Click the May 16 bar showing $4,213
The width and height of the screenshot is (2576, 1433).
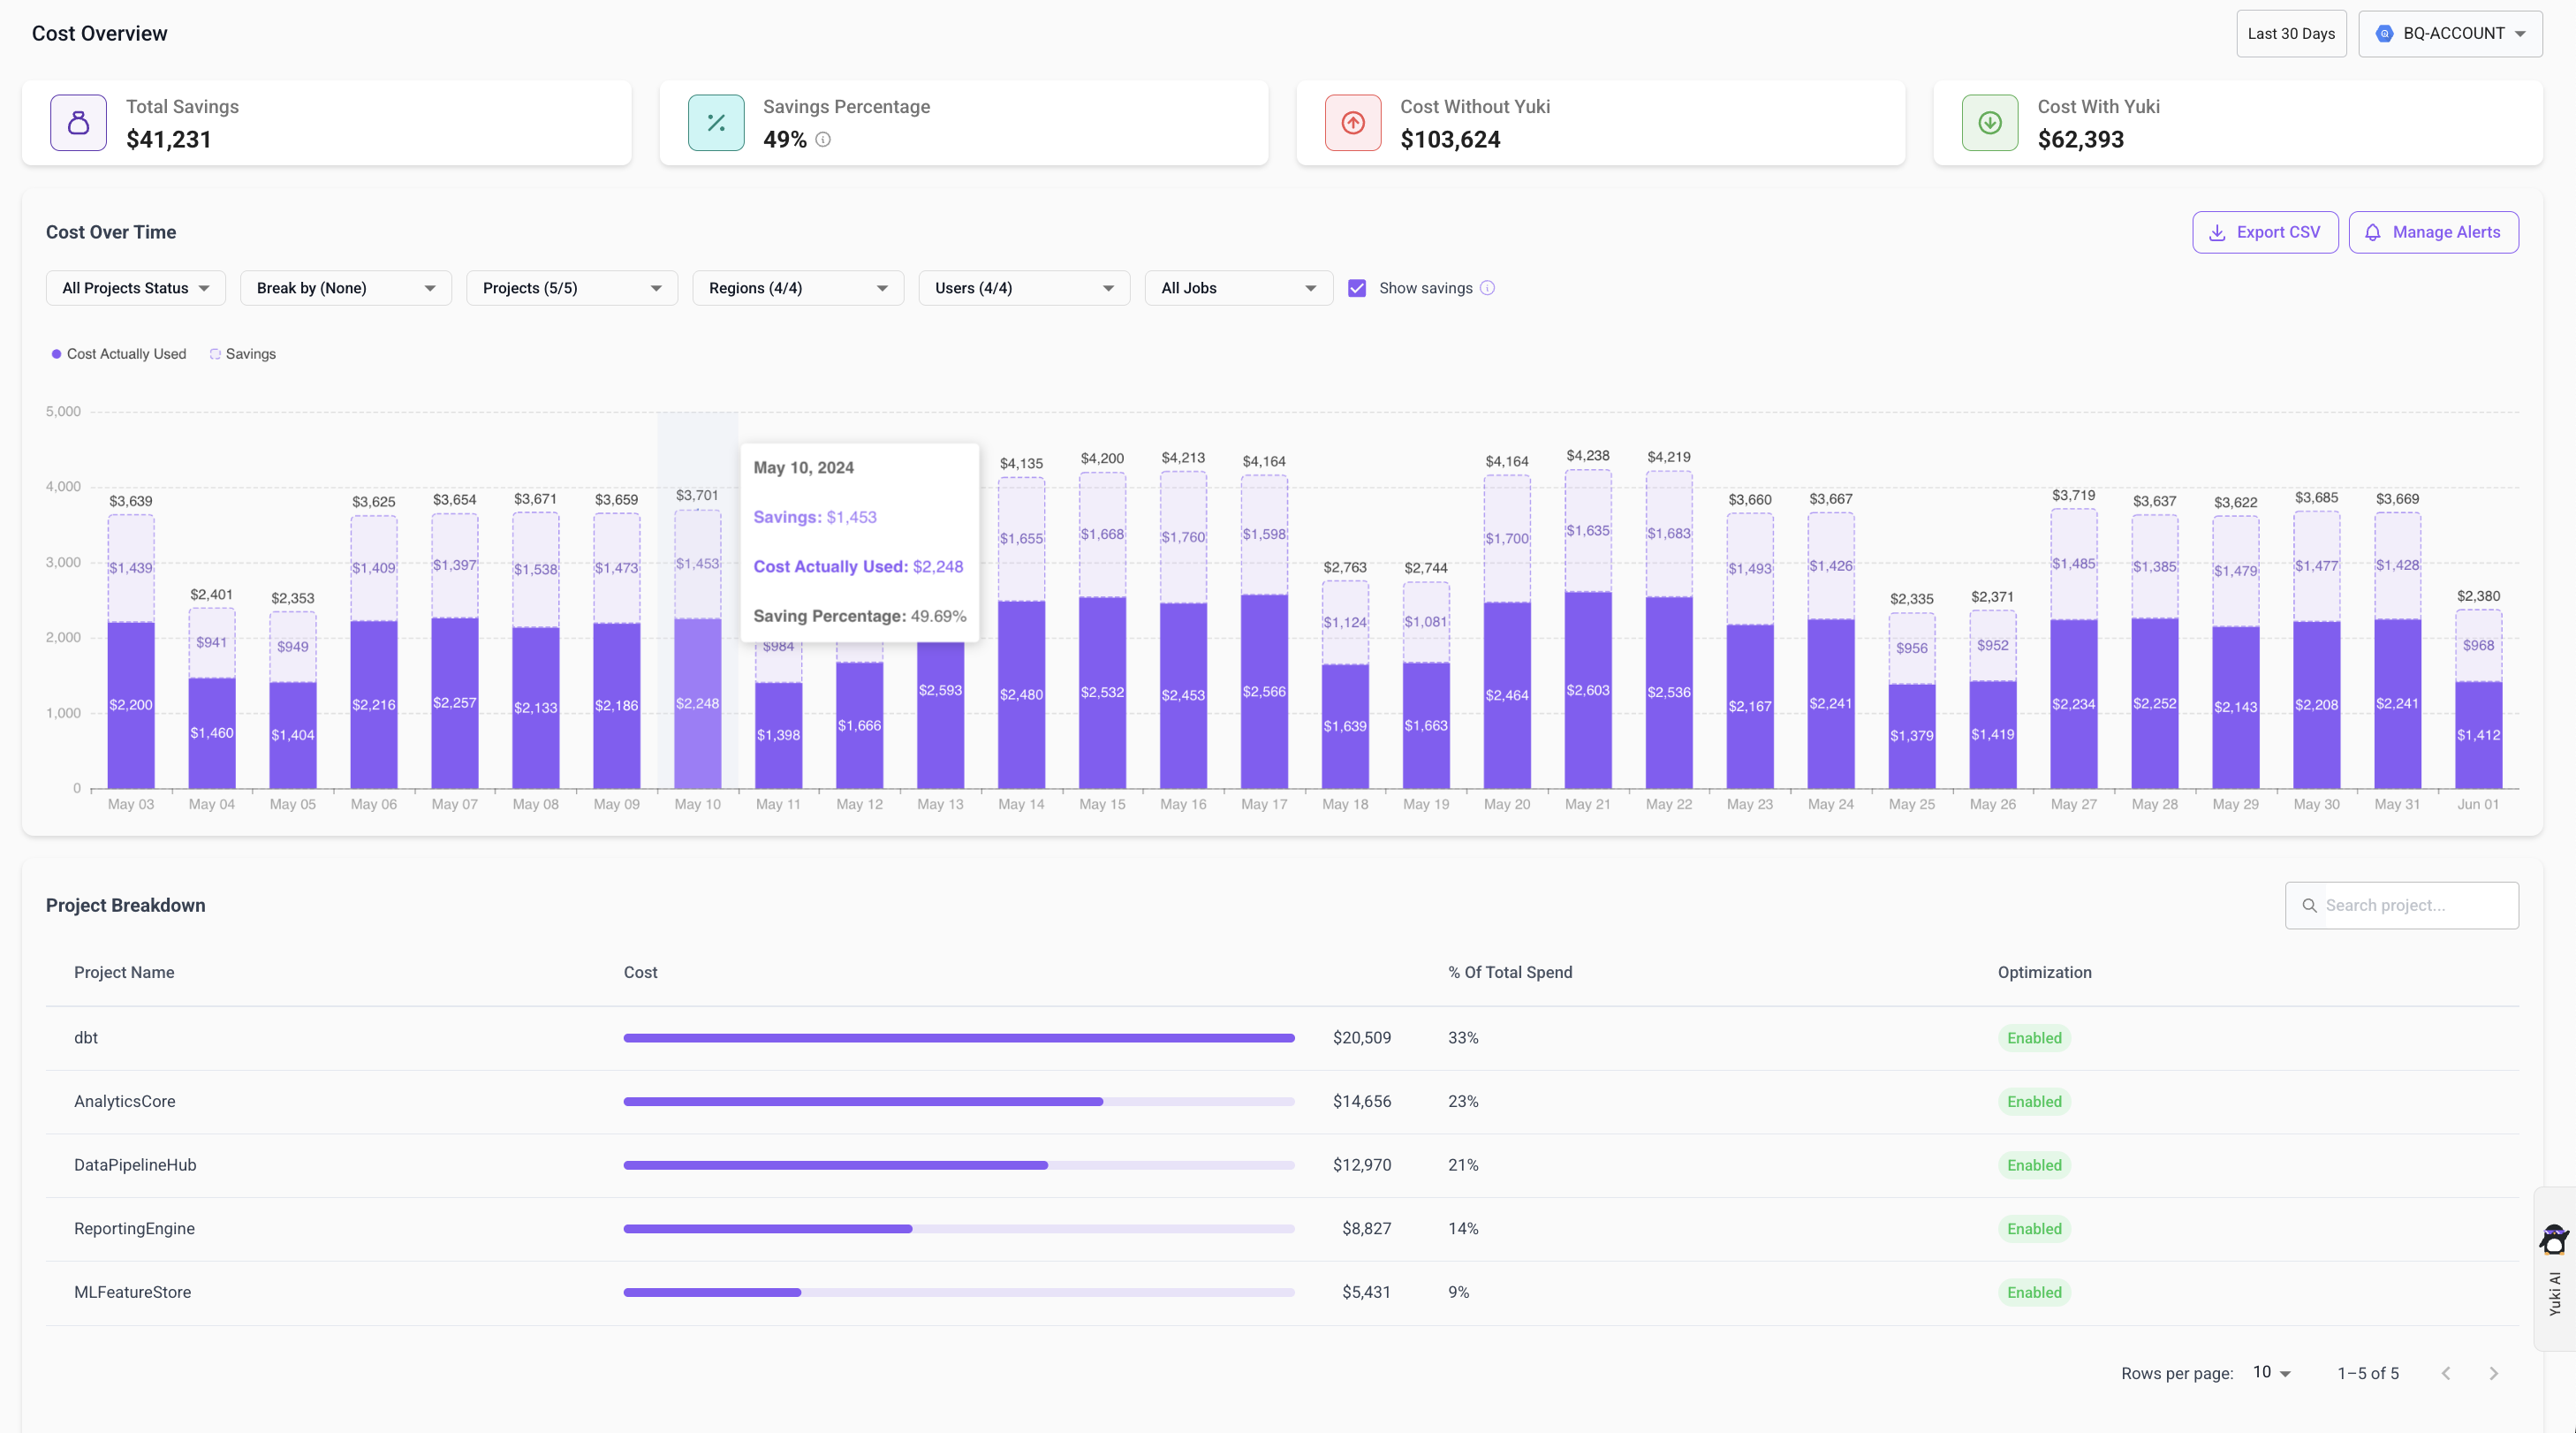1183,631
